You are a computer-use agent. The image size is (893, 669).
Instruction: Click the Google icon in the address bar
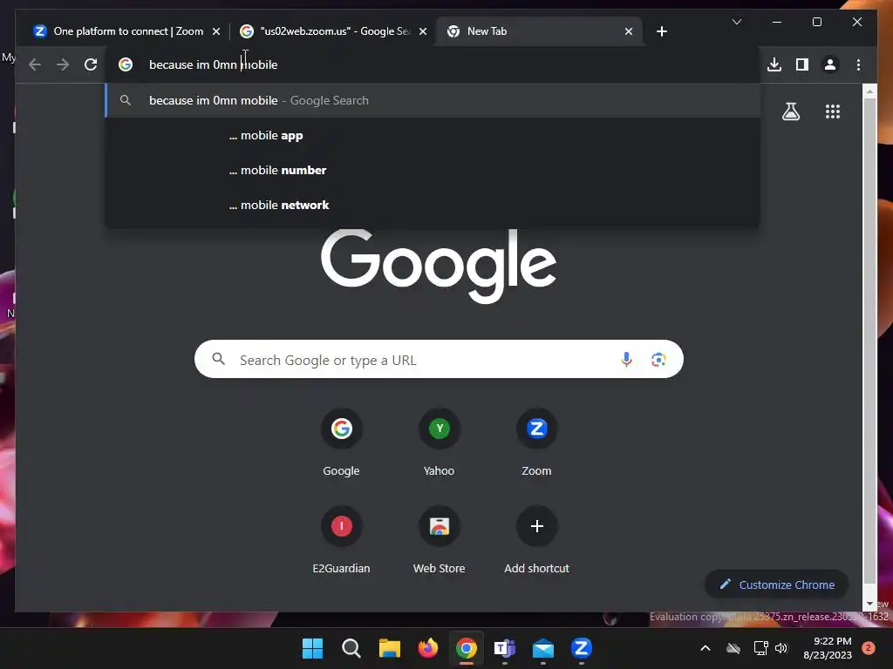coord(126,64)
